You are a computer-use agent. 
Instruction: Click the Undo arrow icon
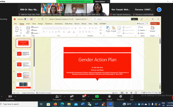[35, 19]
